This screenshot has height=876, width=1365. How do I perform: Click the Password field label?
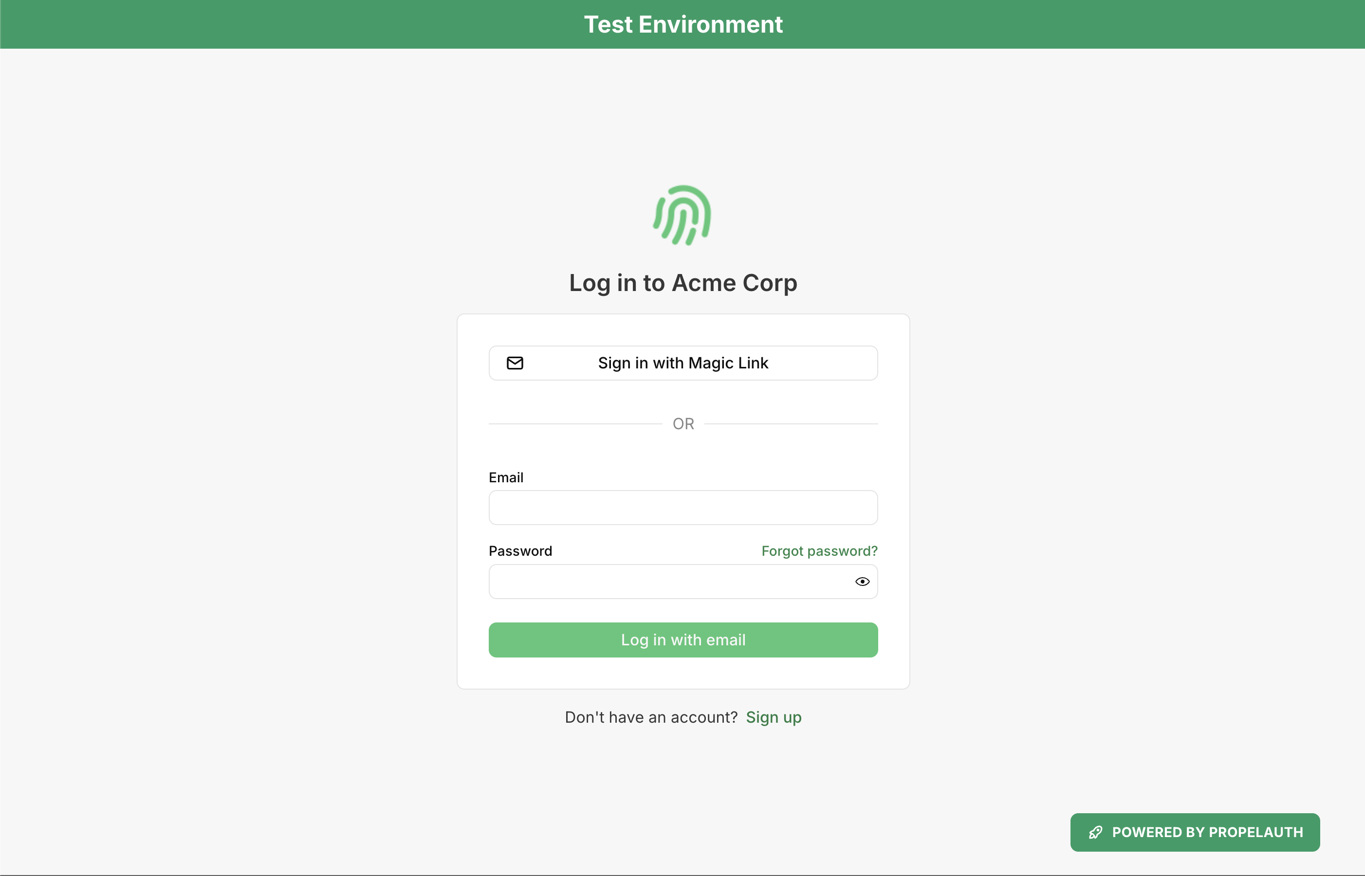click(520, 550)
